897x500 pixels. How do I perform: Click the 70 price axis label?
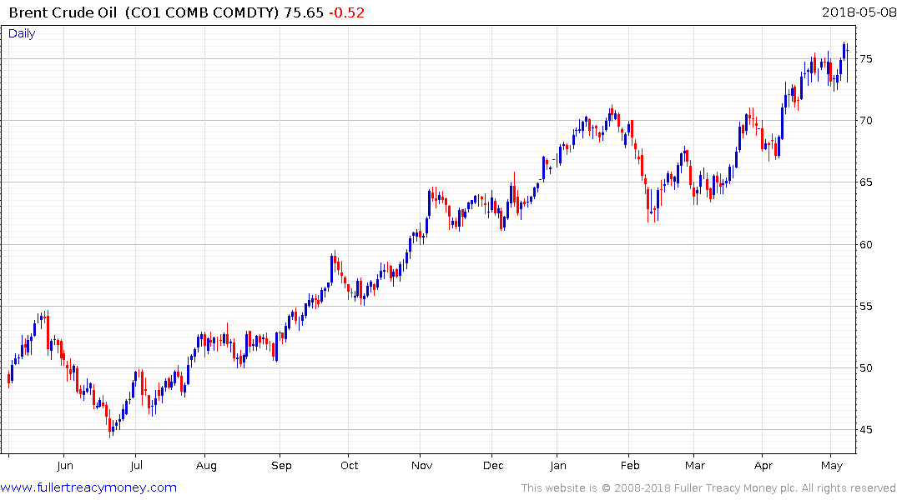coord(865,121)
